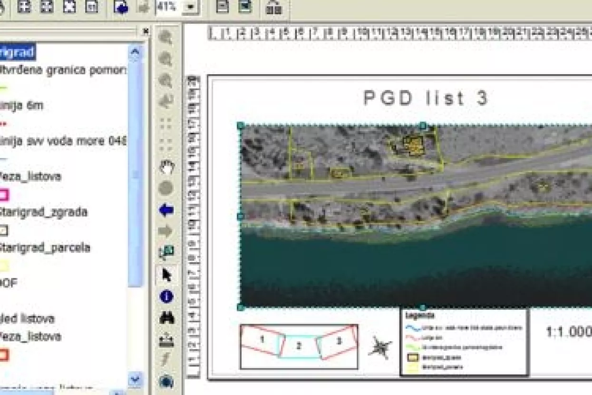Click the pink Veza_listova legend symbol
This screenshot has height=395, width=592.
tap(4, 195)
